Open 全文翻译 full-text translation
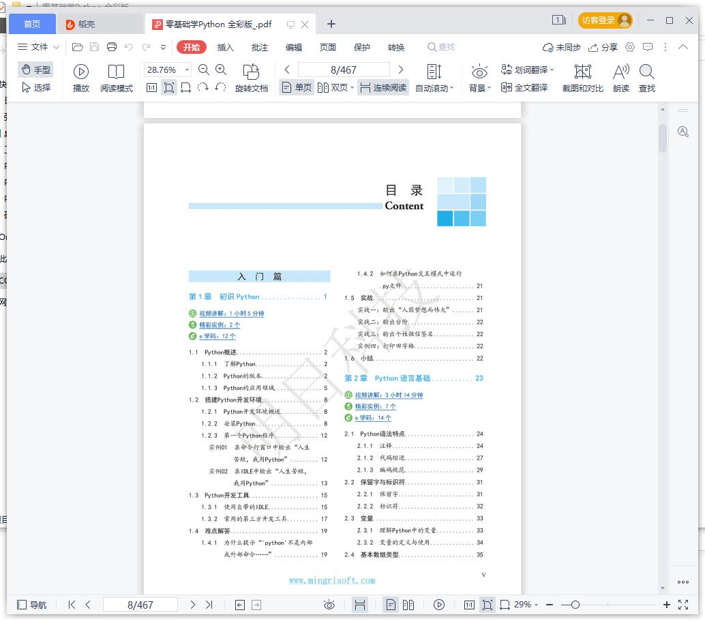Screen dimensions: 705x621 pos(524,88)
